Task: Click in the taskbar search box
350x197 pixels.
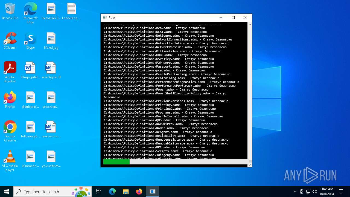Action: 52,192
